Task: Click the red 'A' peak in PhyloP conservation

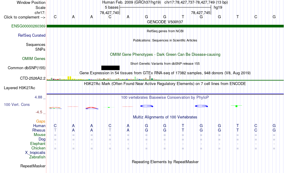Action: point(92,108)
